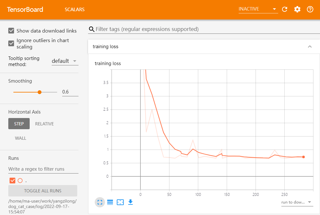Click the reload data refresh icon

285,9
